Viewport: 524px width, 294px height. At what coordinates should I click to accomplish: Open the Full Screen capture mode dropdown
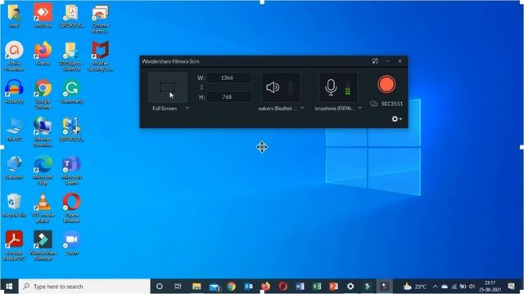[187, 108]
